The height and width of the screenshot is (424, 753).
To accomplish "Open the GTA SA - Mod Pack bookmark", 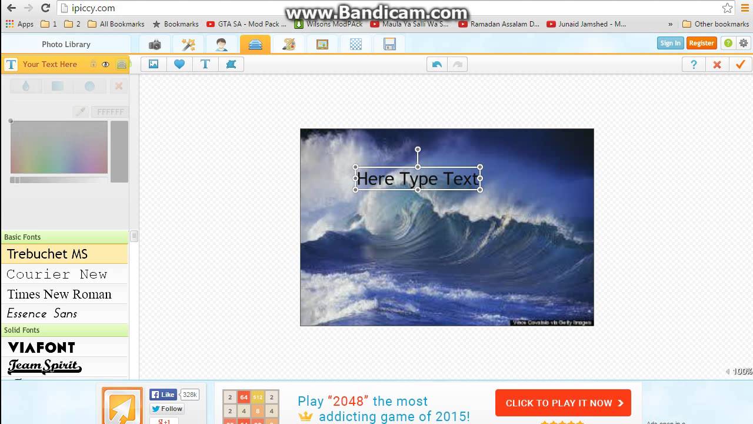I will [246, 24].
